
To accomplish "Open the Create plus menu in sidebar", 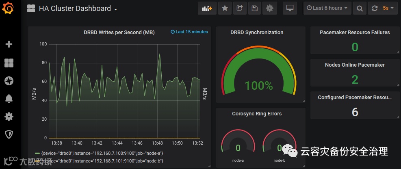I will point(9,45).
